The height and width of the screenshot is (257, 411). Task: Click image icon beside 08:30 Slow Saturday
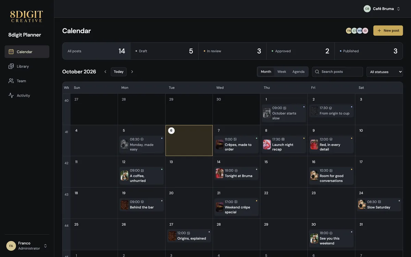pyautogui.click(x=379, y=202)
